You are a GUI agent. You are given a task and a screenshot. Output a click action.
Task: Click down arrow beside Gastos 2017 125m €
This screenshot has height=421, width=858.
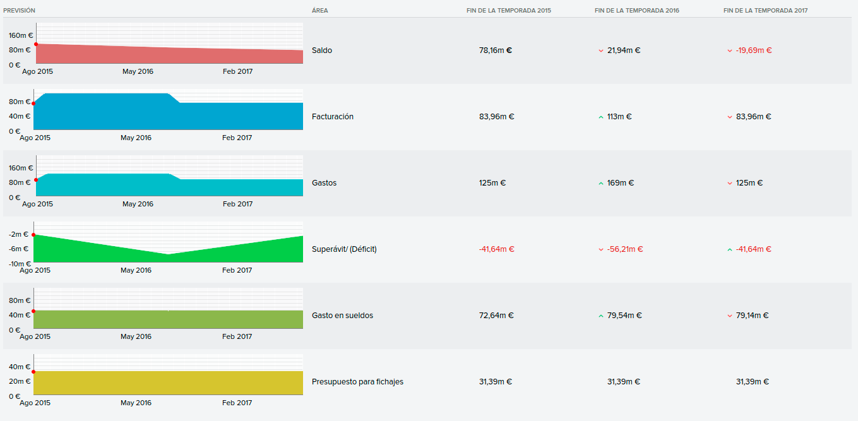tap(730, 183)
